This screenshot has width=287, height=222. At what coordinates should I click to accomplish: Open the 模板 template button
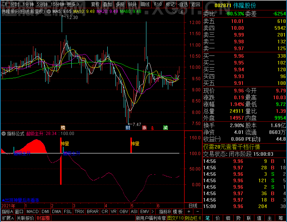[178, 212]
